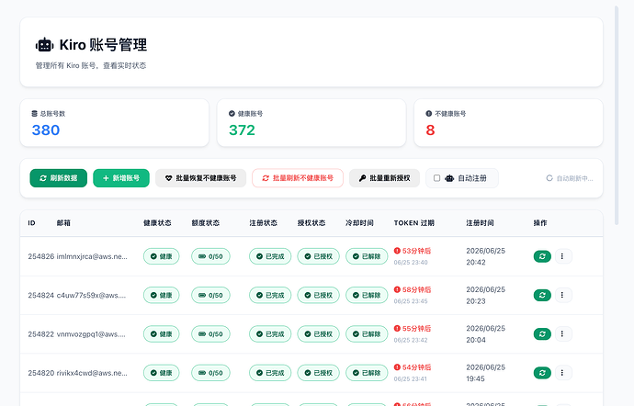Image resolution: width=634 pixels, height=406 pixels.
Task: Click the 刷新数据 refresh button
Action: (x=58, y=178)
